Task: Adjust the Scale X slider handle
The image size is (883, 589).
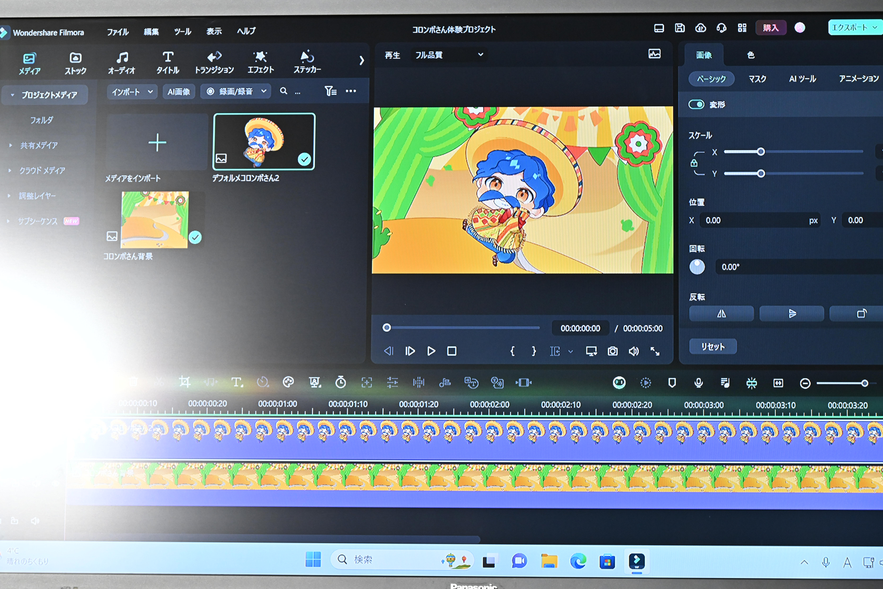Action: [761, 152]
